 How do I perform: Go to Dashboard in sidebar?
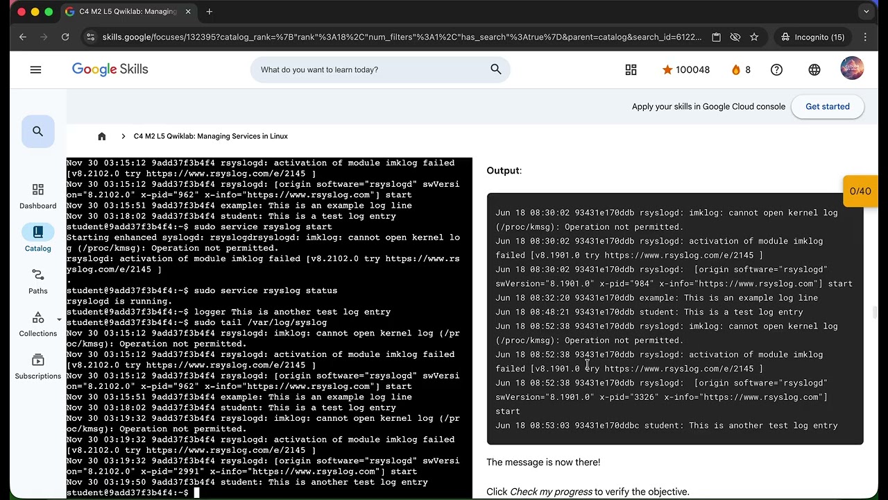point(37,197)
